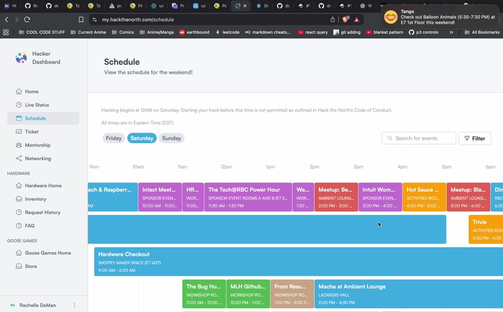This screenshot has height=312, width=503.
Task: Open the Intuit Wom... sponsor event
Action: 380,197
